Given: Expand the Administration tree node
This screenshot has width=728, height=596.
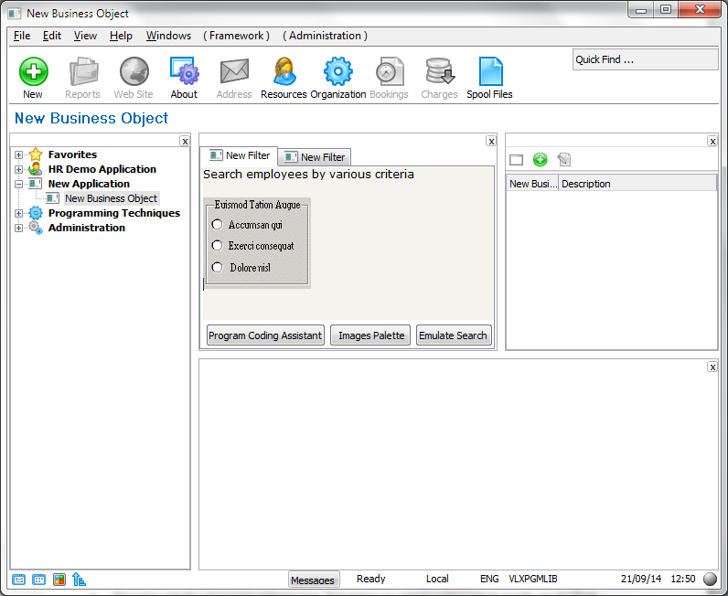Looking at the screenshot, I should 18,228.
